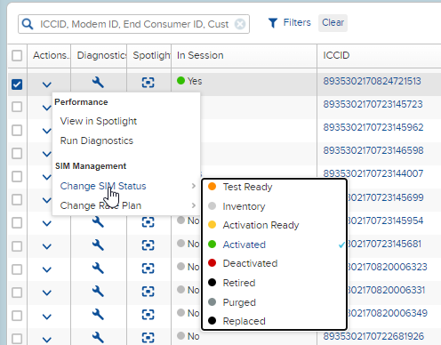Image resolution: width=441 pixels, height=345 pixels.
Task: Choose Run Diagnostics from the menu
Action: (97, 140)
